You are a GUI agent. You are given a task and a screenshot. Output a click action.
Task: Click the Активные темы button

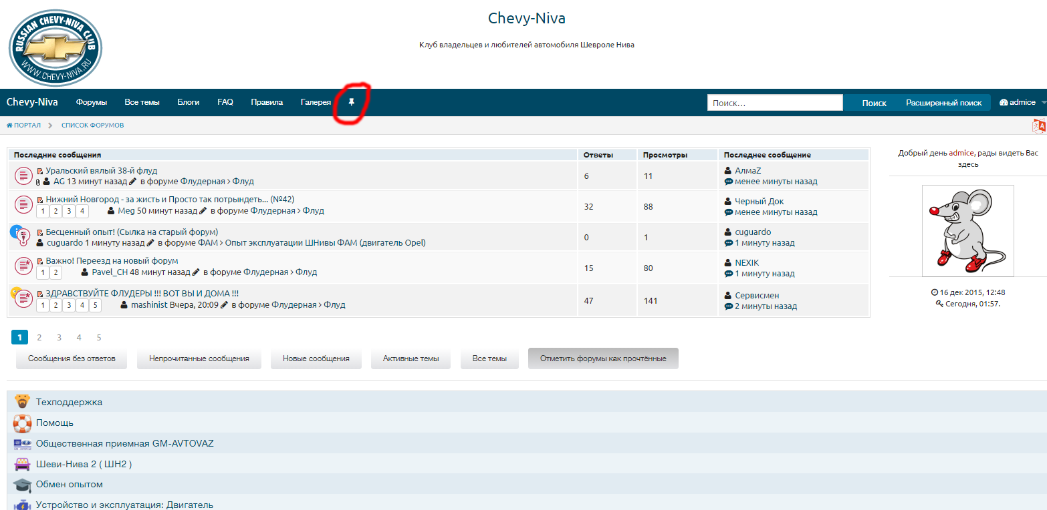pos(411,358)
